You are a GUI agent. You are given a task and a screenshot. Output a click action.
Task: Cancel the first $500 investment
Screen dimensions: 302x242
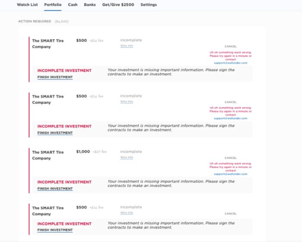coord(231,47)
